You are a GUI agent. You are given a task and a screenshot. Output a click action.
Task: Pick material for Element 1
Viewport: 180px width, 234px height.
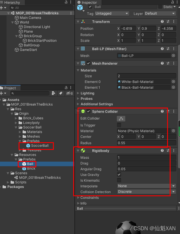click(173, 87)
